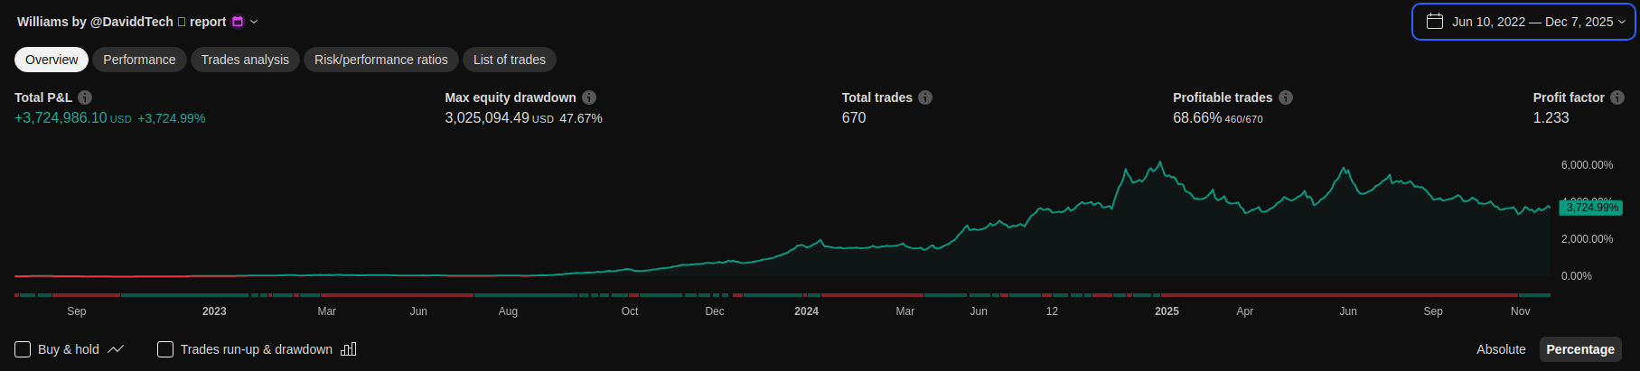Switch chart to Absolute values

click(1500, 349)
